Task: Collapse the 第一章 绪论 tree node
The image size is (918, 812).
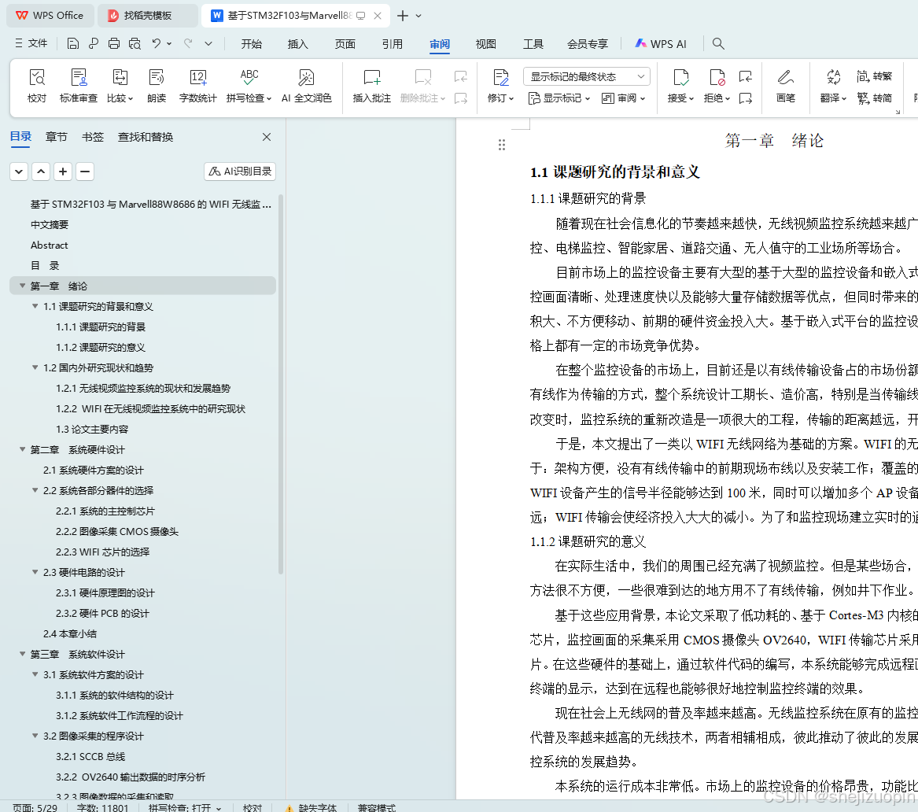Action: pyautogui.click(x=22, y=286)
